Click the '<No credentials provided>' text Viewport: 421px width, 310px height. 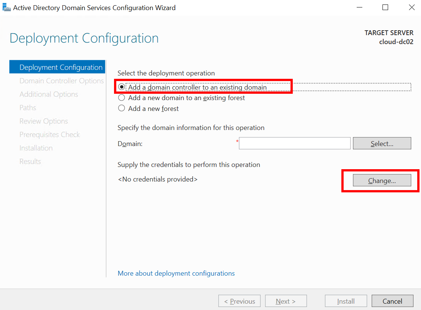point(158,179)
